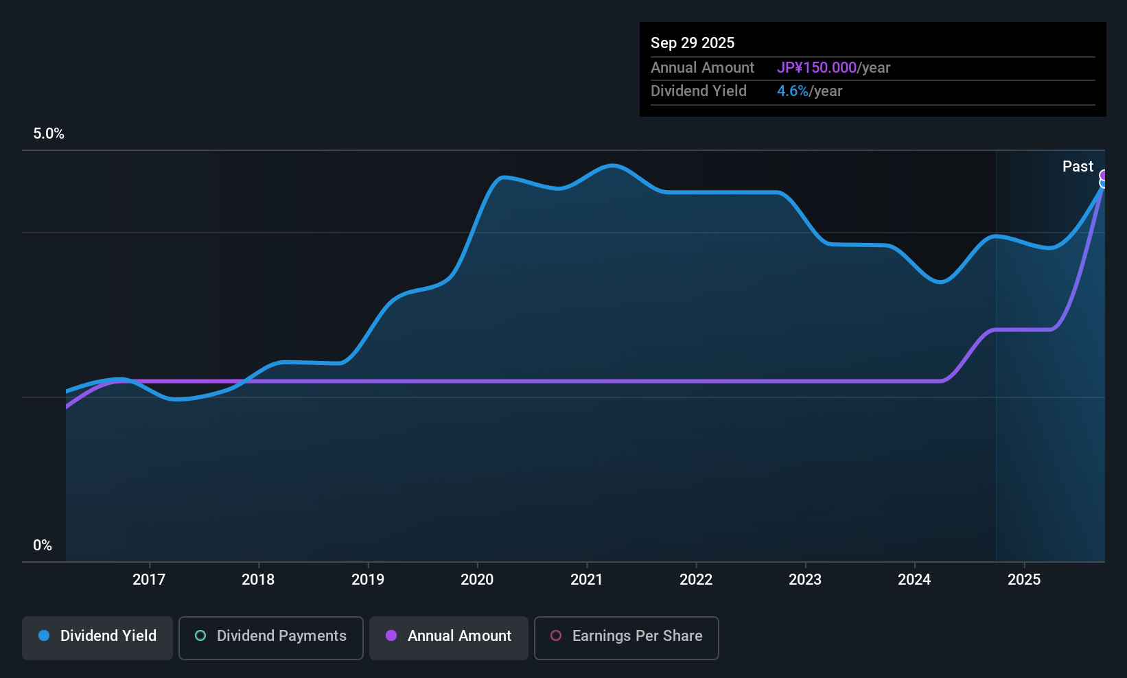
Task: Click the Sep 29 2025 tooltip header
Action: 693,43
